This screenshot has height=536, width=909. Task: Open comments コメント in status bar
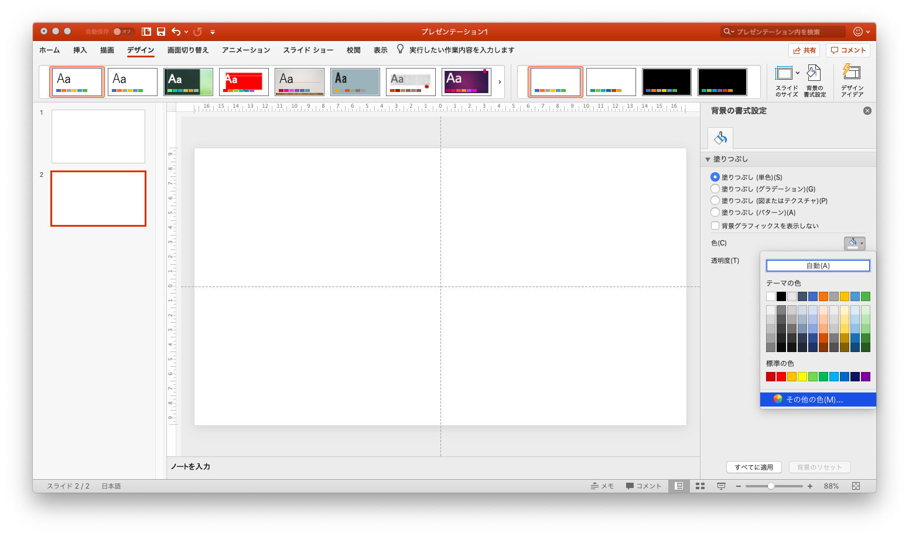pyautogui.click(x=644, y=486)
